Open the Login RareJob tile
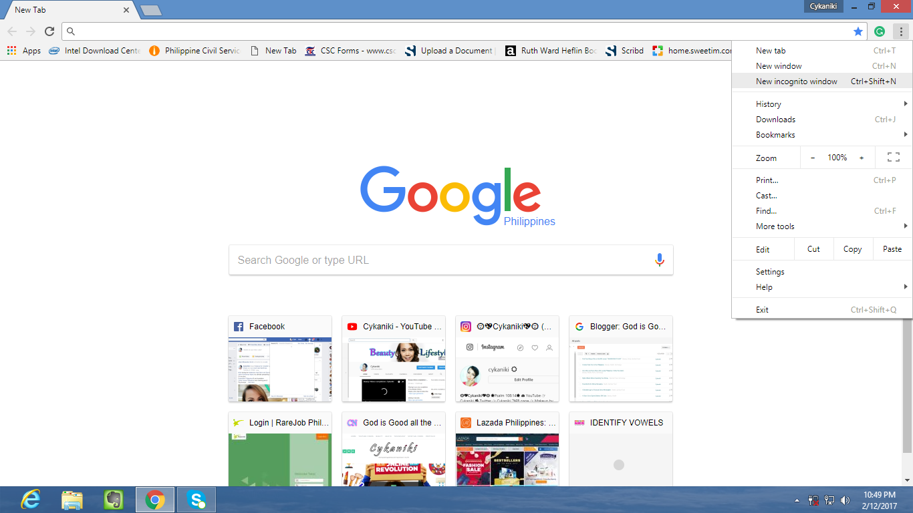 tap(280, 450)
